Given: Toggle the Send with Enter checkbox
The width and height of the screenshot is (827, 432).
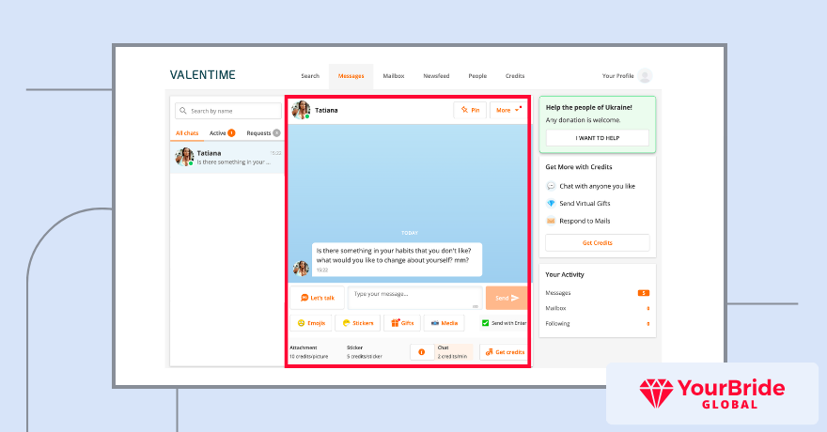Looking at the screenshot, I should 485,323.
